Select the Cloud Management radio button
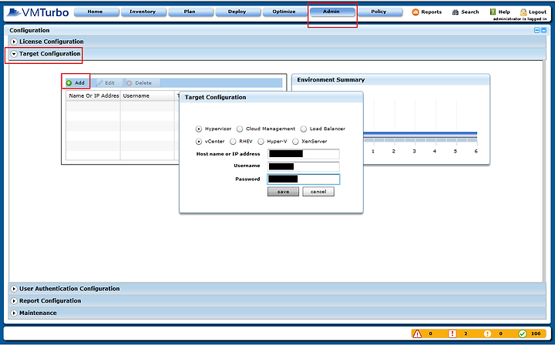555x345 pixels. [240, 129]
